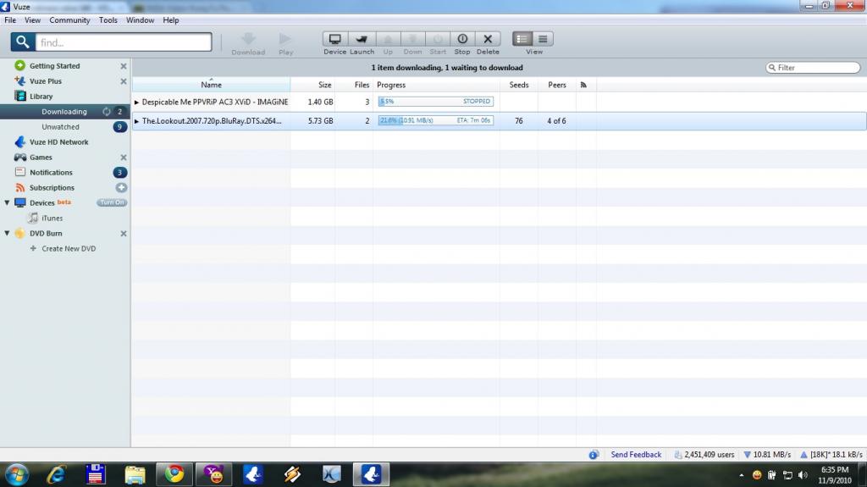Click the Device toolbar icon
Image resolution: width=867 pixels, height=487 pixels.
(x=335, y=39)
